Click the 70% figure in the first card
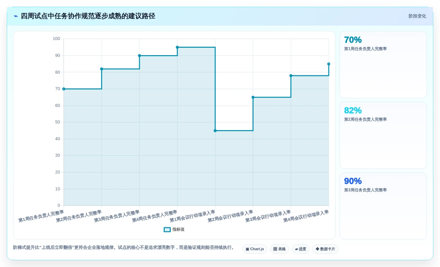 pos(353,40)
